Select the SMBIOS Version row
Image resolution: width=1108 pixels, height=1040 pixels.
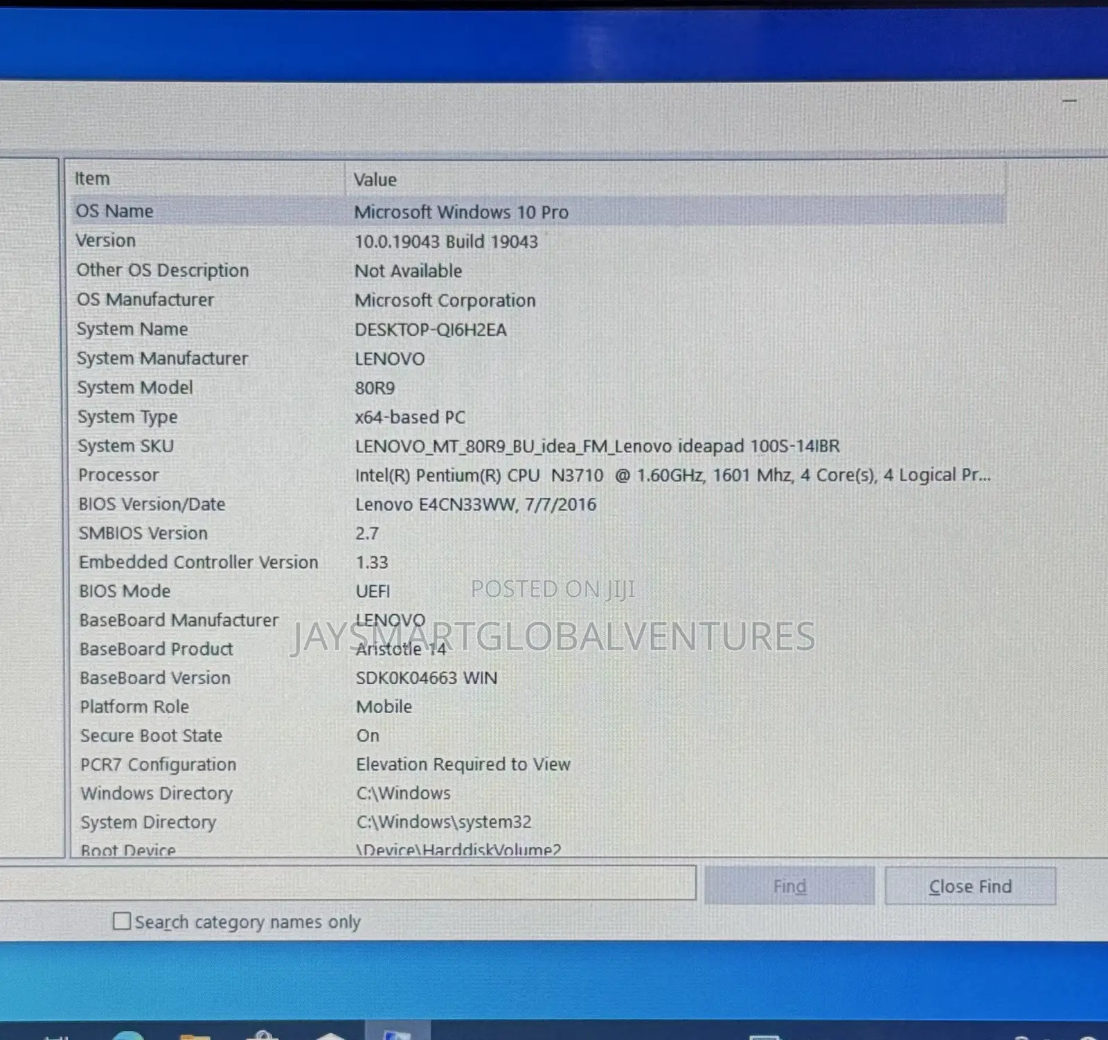[538, 532]
